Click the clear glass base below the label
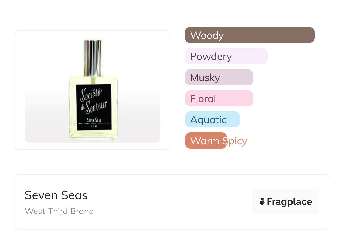Screen dimensions: 343x243 click(93, 136)
